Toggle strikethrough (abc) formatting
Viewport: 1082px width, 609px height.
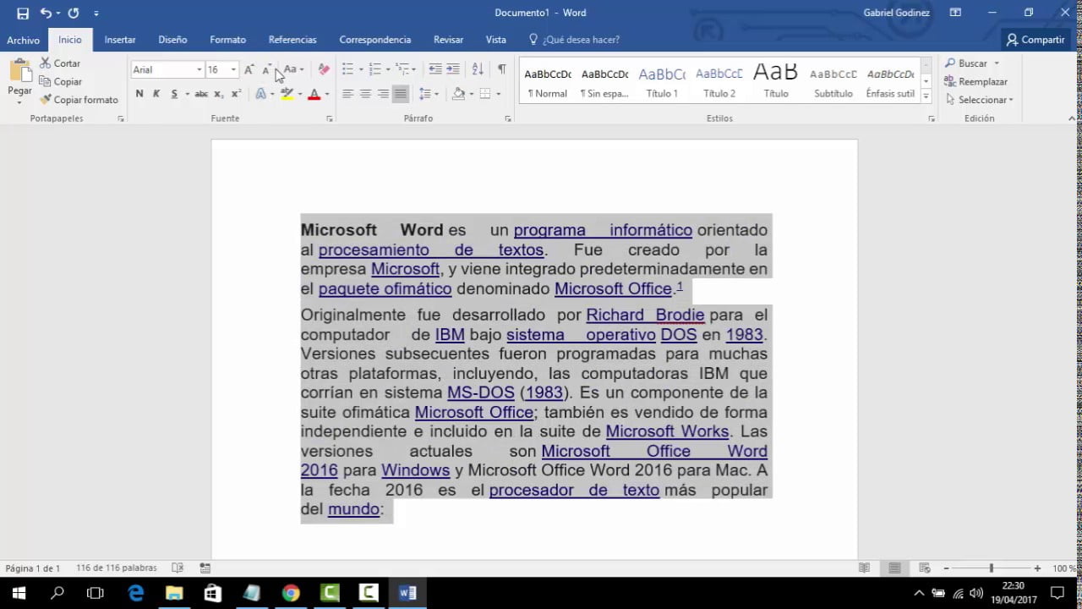pyautogui.click(x=201, y=94)
